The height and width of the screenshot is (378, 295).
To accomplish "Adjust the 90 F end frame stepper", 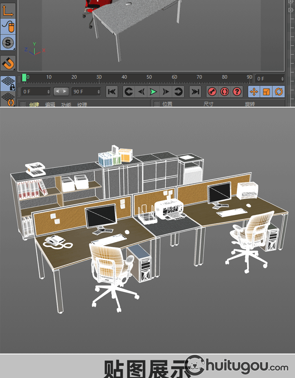I will pyautogui.click(x=99, y=92).
